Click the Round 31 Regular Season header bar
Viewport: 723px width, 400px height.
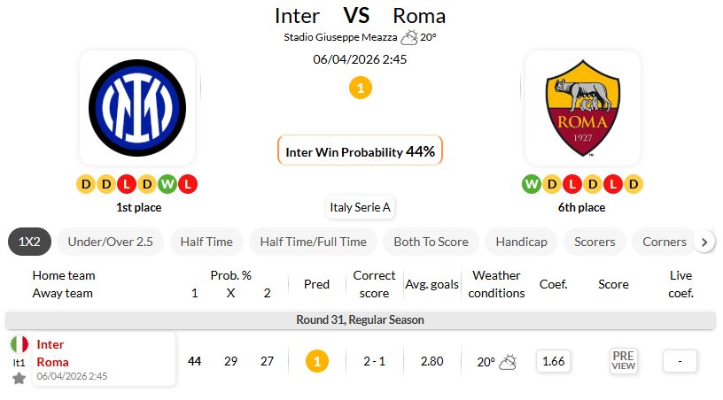click(360, 319)
